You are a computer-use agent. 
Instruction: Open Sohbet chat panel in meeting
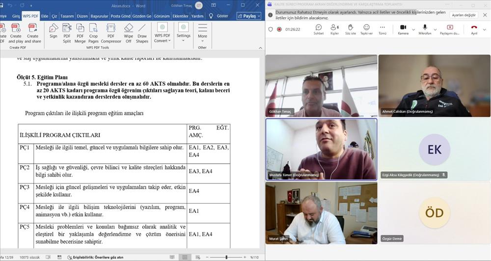coord(319,29)
